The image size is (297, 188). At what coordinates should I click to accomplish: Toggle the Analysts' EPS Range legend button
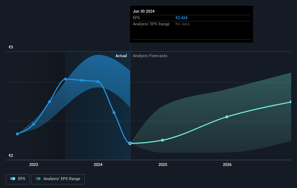(x=58, y=179)
